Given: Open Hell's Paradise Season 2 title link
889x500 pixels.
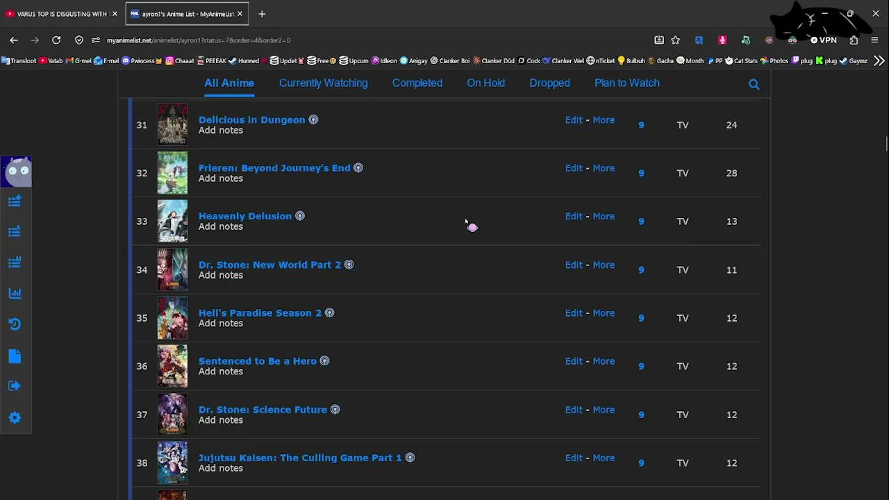Looking at the screenshot, I should (260, 312).
